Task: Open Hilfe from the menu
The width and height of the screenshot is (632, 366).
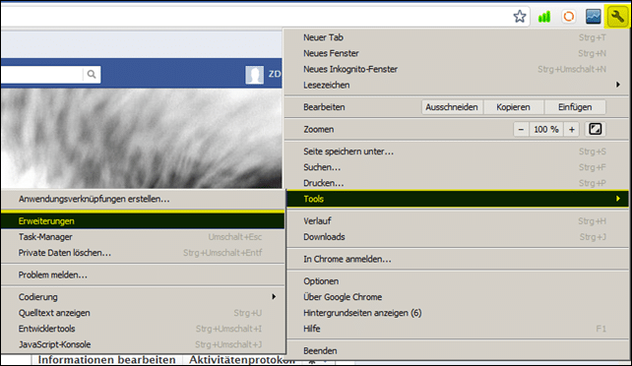Action: [x=457, y=329]
